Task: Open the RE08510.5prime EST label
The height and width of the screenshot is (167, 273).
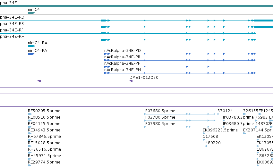Action: [x=44, y=117]
